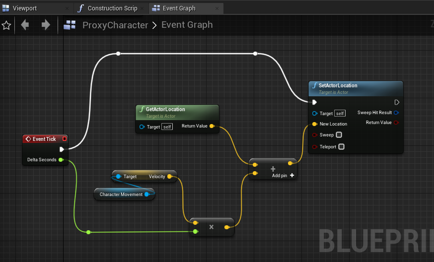The image size is (434, 262).
Task: Open ProxyCharacter in the breadcrumb
Action: click(115, 25)
